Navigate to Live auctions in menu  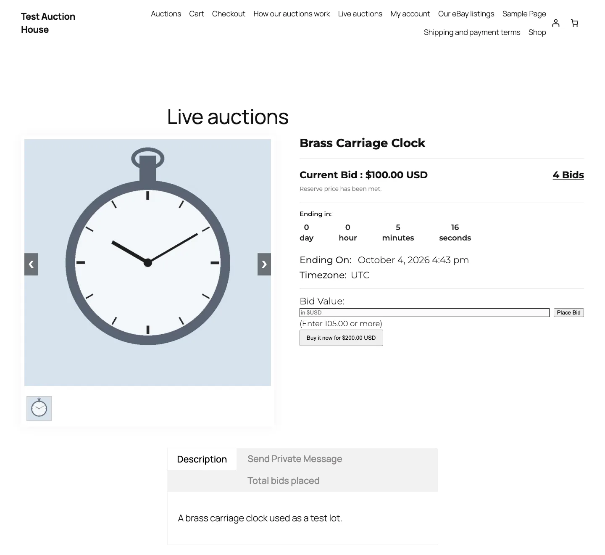[x=360, y=14]
